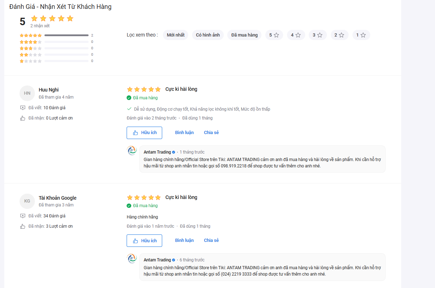This screenshot has width=435, height=288.
Task: Click the 5-star rating distribution bar
Action: [67, 35]
